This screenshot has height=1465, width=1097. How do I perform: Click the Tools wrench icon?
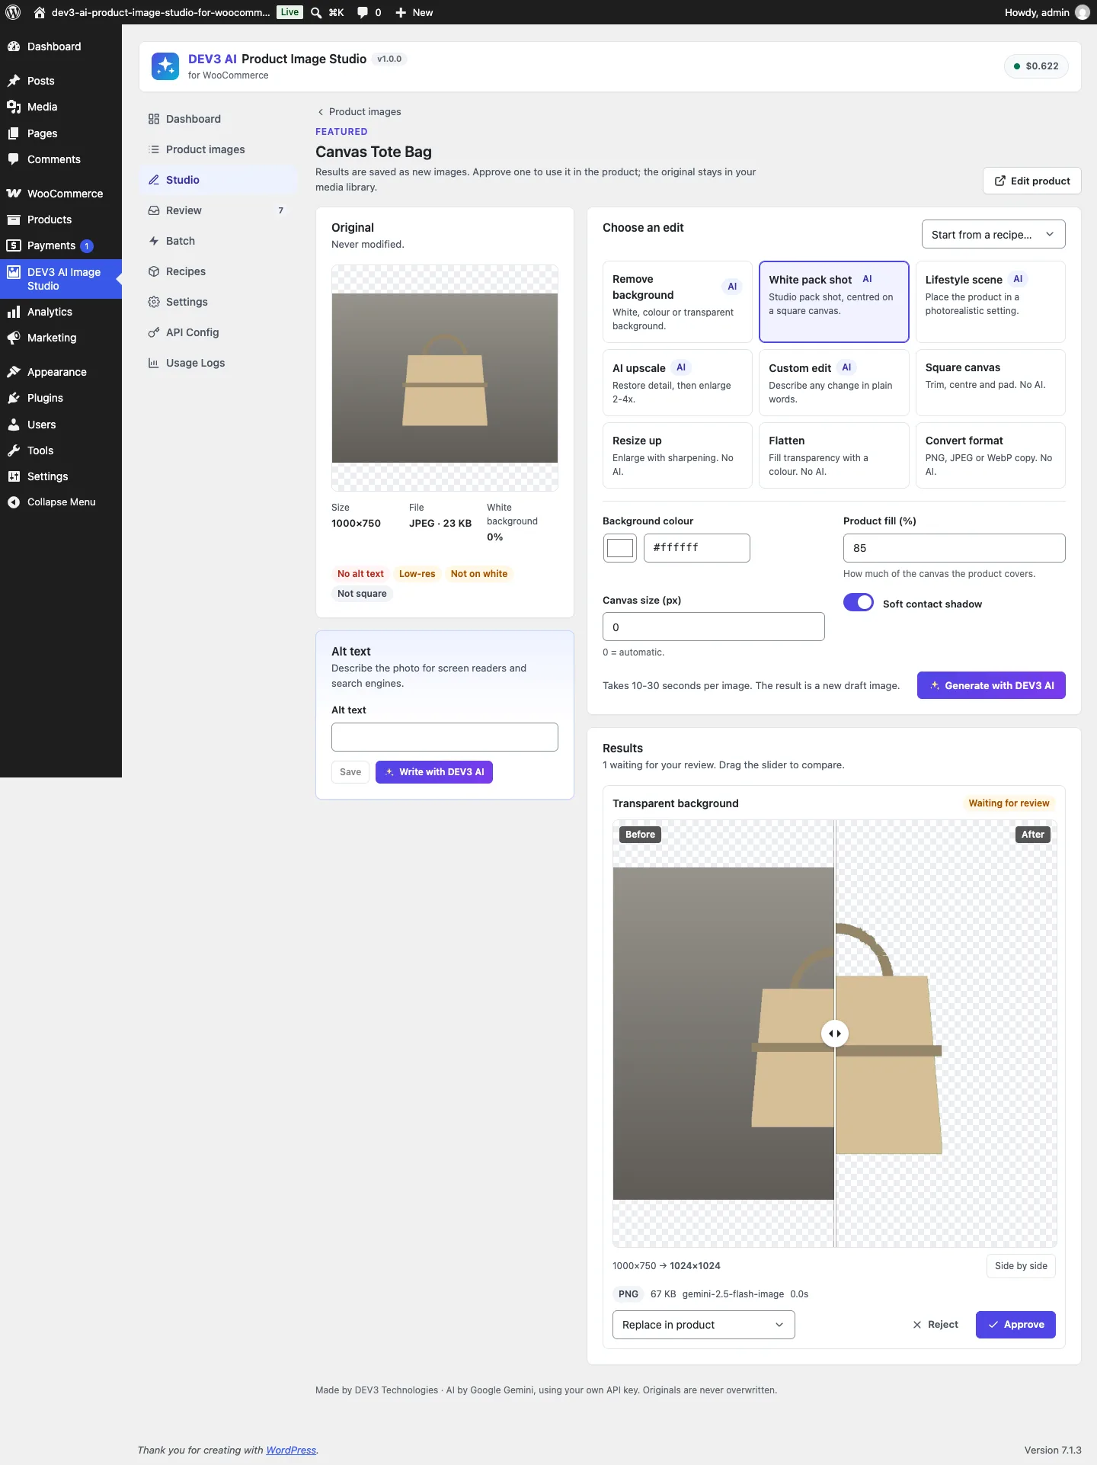(x=14, y=450)
